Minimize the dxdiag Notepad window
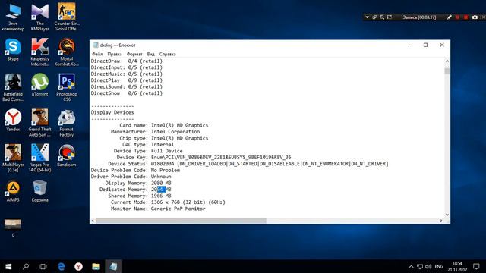This screenshot has width=486, height=273. [x=409, y=45]
